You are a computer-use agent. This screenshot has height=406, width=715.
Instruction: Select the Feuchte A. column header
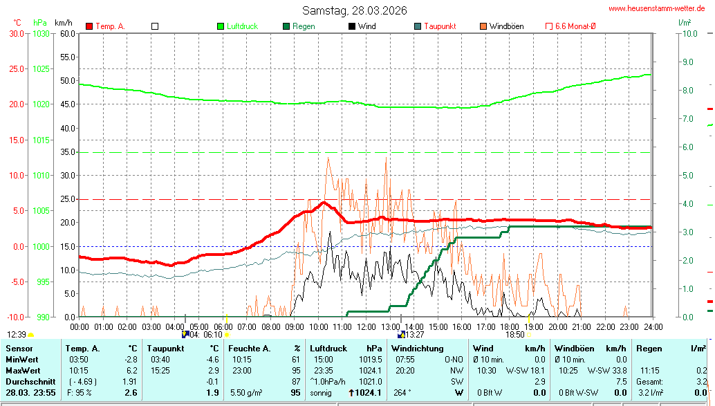(250, 349)
